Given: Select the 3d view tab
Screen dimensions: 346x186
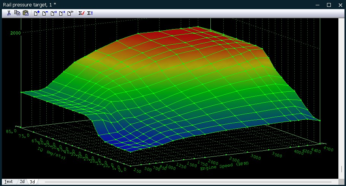Looking at the screenshot, I should click(x=32, y=182).
